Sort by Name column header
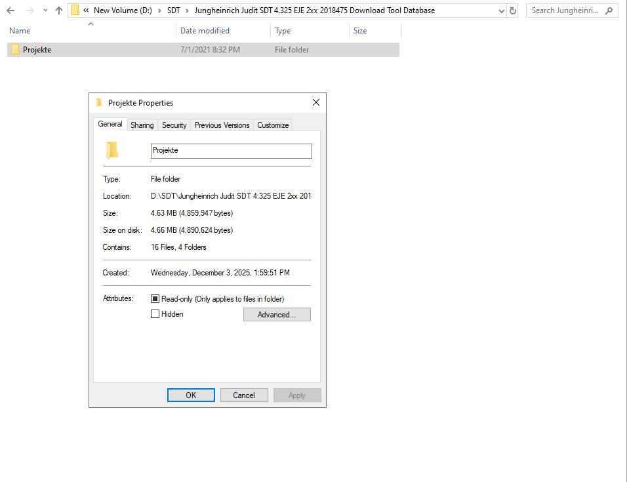 [x=20, y=31]
